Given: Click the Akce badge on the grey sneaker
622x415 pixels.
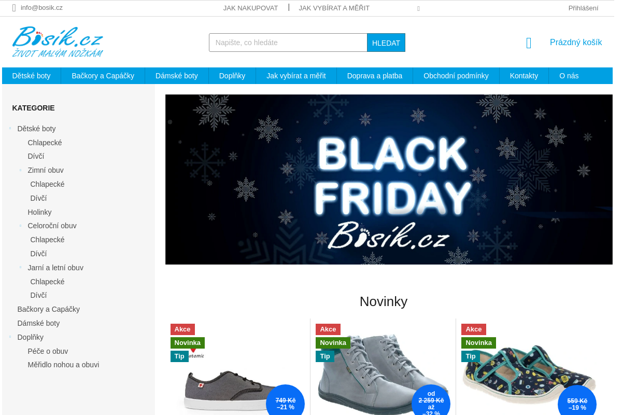Looking at the screenshot, I should click(182, 329).
